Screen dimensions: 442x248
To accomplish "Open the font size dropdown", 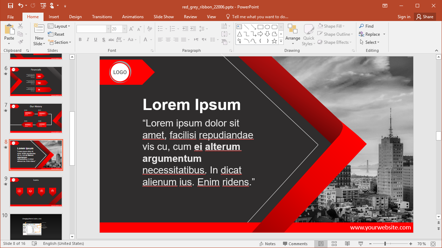I will pos(124,29).
